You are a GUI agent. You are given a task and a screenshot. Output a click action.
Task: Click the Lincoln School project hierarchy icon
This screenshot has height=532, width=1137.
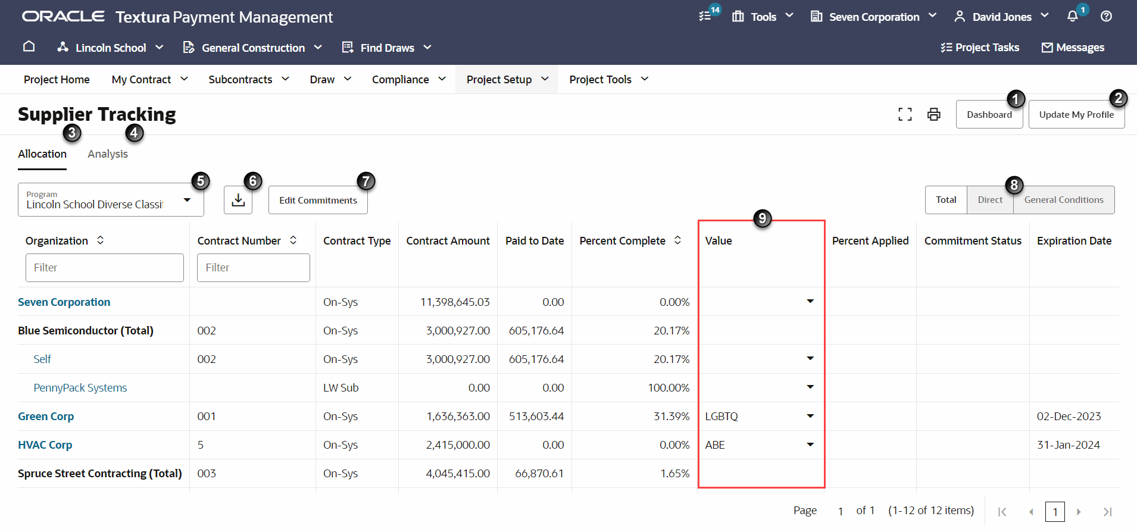[x=63, y=47]
